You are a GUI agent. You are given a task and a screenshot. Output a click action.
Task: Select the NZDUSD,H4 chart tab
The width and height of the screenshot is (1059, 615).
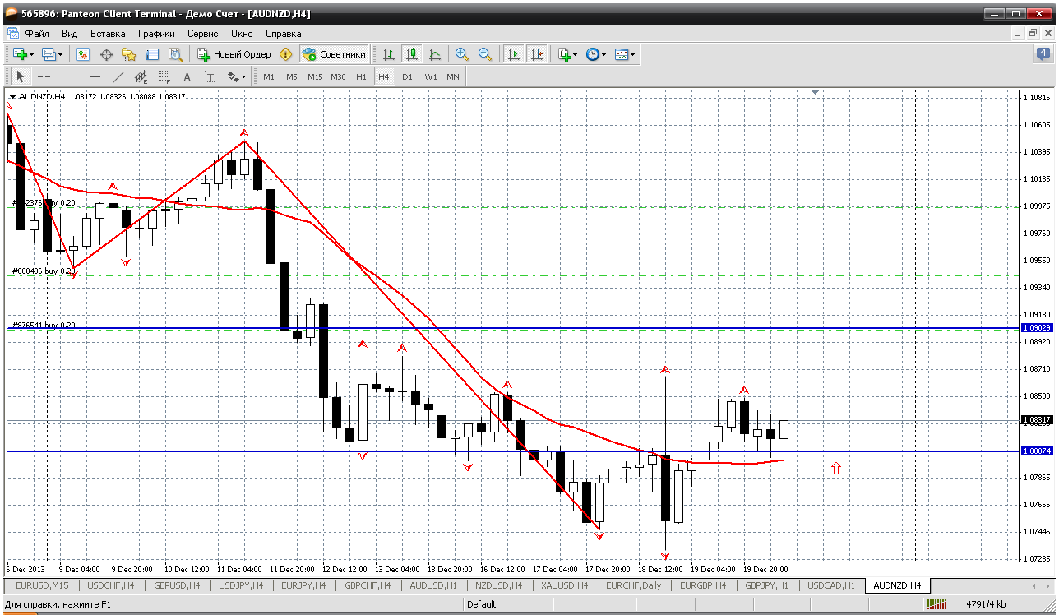(x=498, y=585)
